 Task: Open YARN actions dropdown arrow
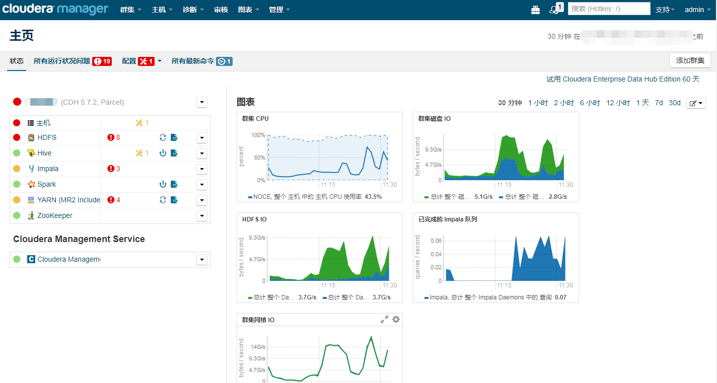[x=201, y=200]
